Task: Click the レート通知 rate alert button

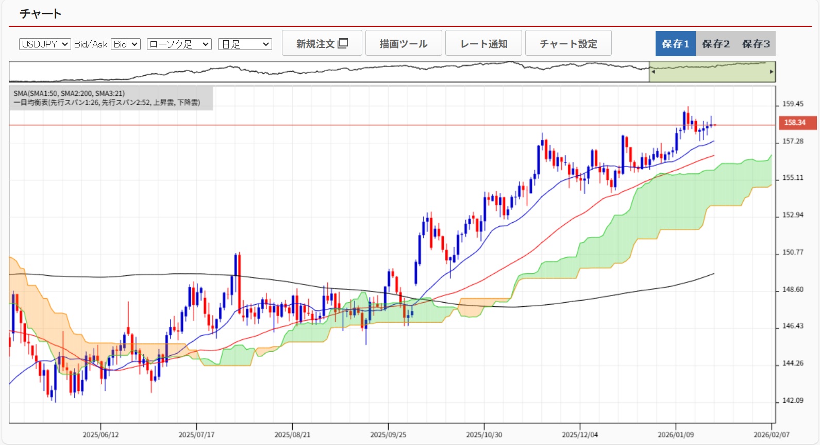Action: coord(483,43)
